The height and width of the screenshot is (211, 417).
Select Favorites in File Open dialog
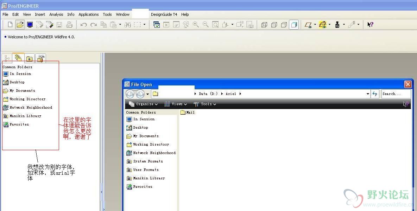pyautogui.click(x=140, y=187)
